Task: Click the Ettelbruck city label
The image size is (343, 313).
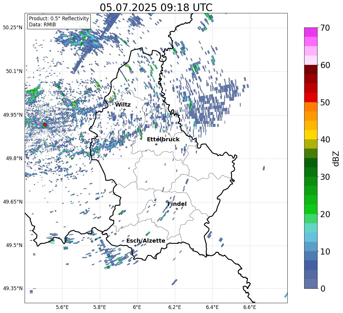Action: click(x=163, y=140)
